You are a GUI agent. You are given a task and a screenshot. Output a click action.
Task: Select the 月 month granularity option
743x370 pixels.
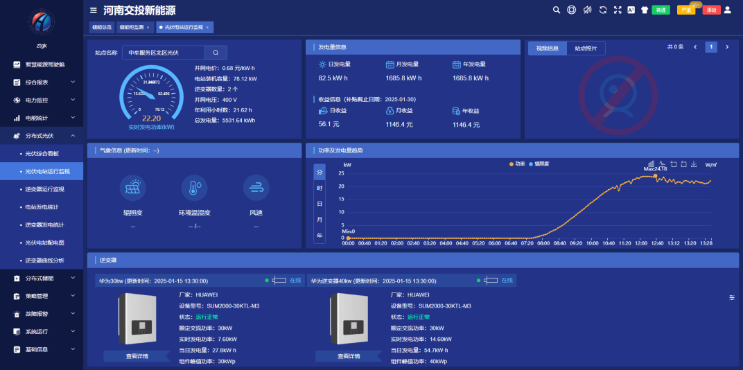click(x=320, y=220)
